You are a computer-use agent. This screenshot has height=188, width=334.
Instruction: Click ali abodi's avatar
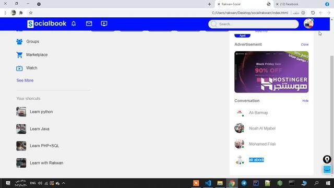tap(240, 160)
